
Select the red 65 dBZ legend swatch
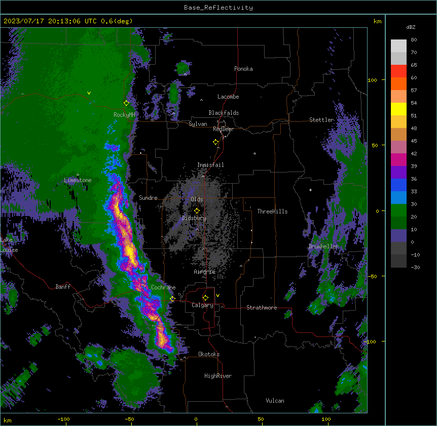click(x=398, y=71)
